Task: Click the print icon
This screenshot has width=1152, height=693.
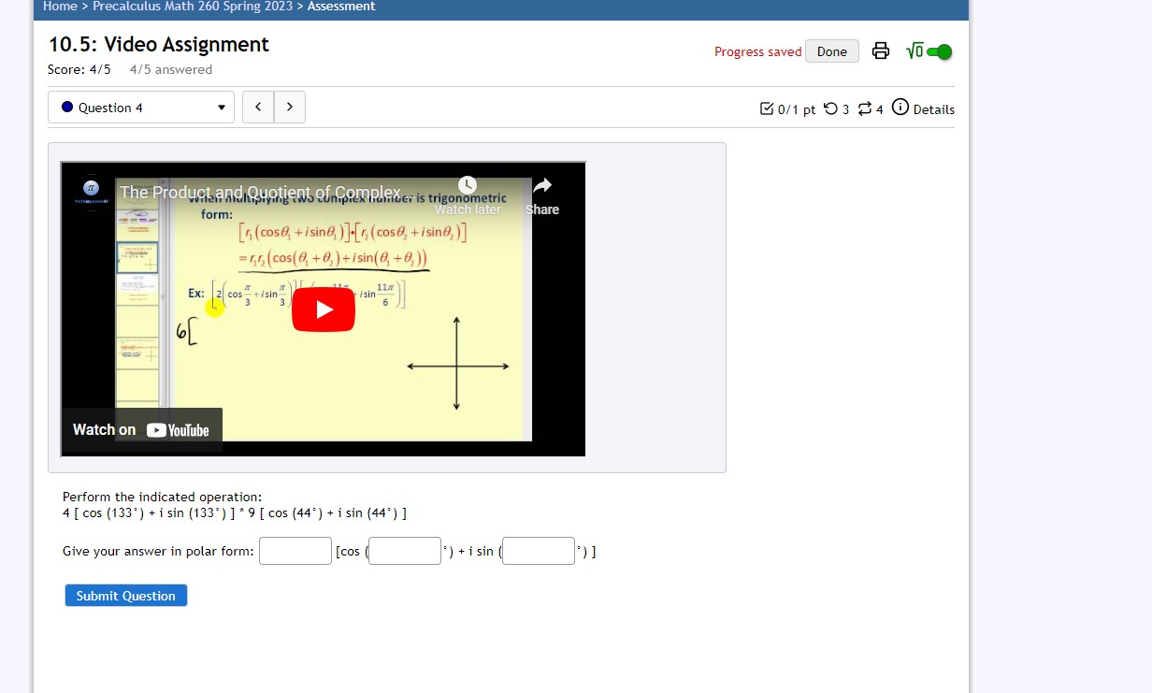Action: click(x=880, y=51)
